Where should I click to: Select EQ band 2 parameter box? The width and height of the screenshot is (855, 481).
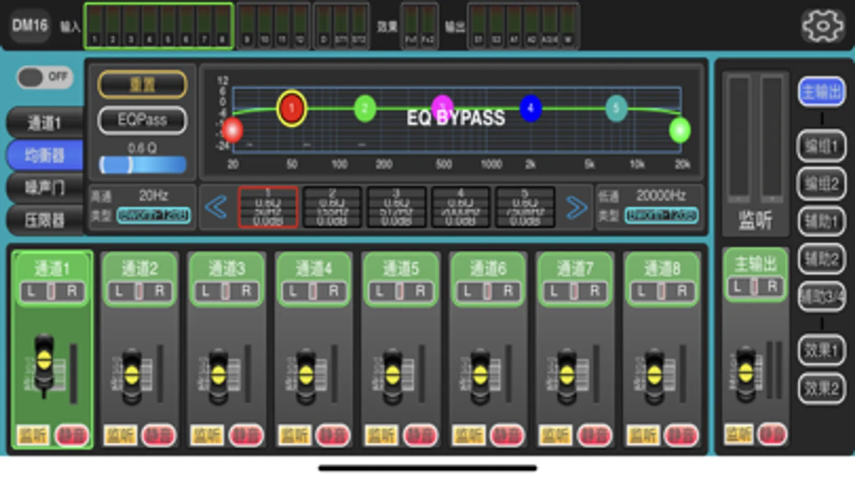pos(332,207)
